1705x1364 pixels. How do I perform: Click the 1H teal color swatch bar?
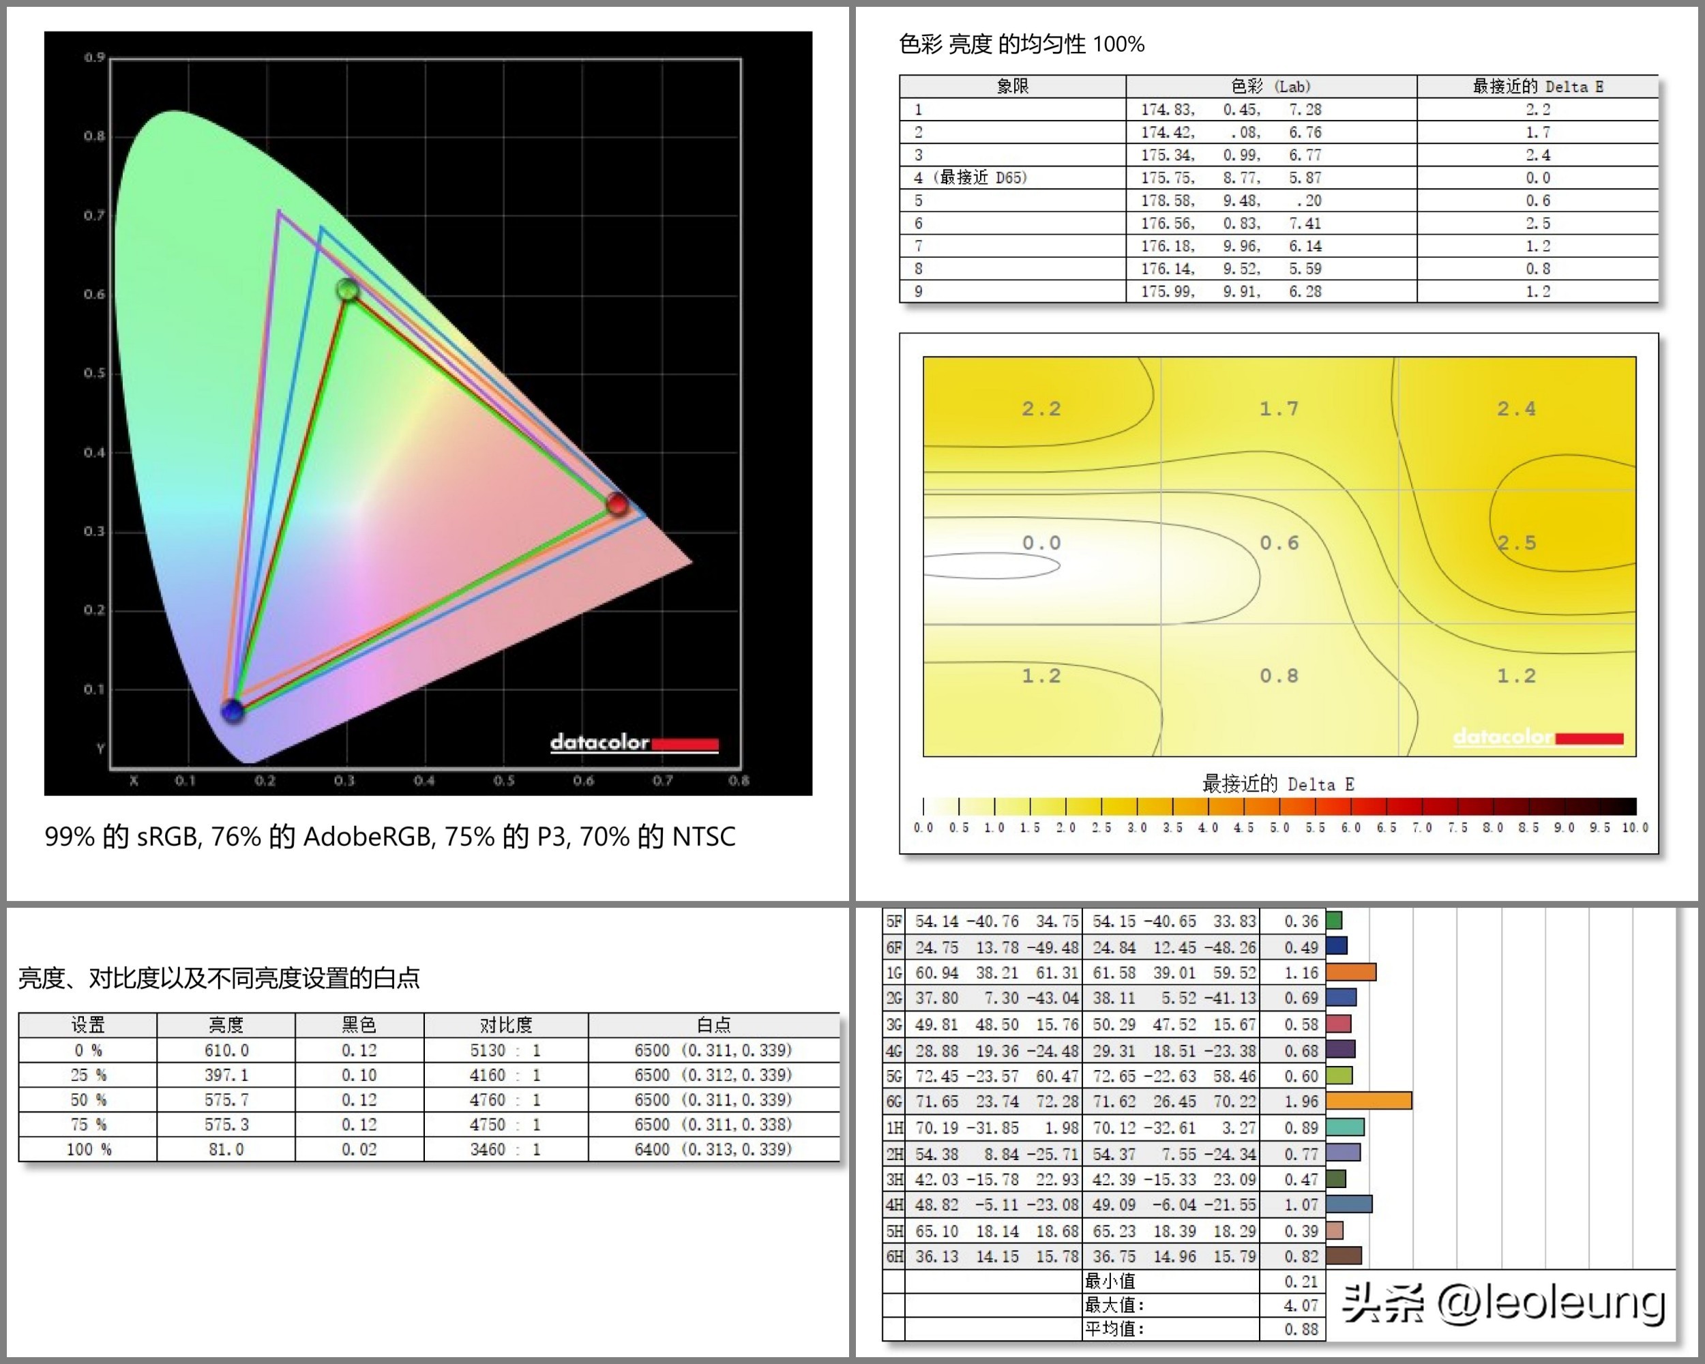pos(1345,1127)
